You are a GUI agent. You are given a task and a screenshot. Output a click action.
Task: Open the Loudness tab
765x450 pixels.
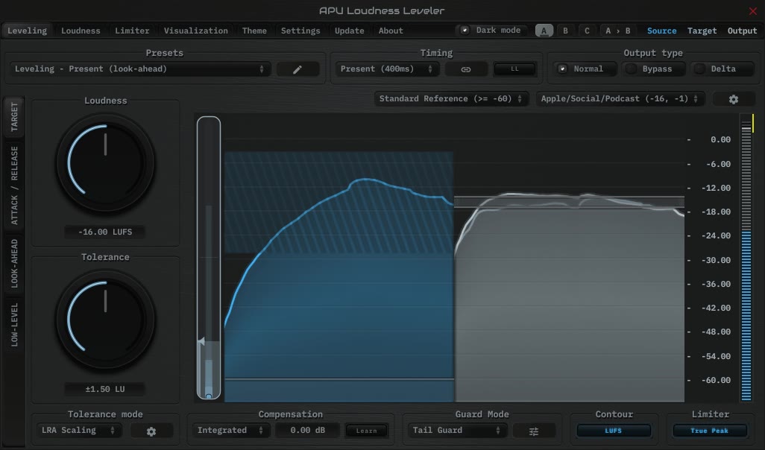(81, 31)
